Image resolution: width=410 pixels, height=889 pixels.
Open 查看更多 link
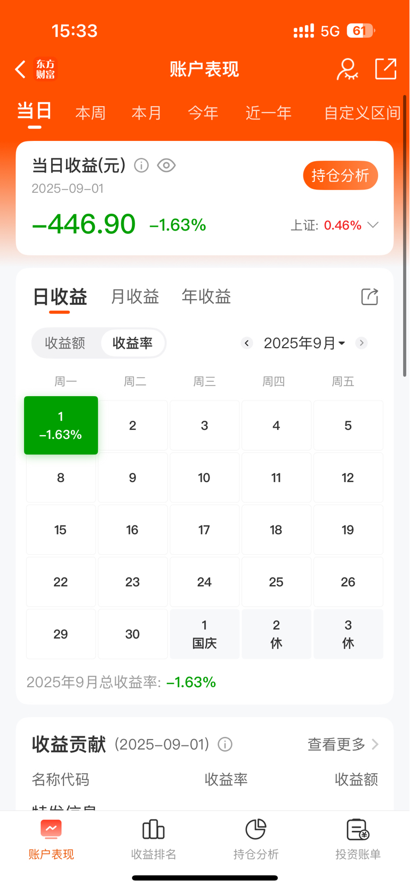pos(343,744)
